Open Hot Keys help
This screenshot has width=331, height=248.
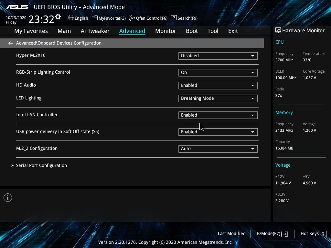point(313,234)
